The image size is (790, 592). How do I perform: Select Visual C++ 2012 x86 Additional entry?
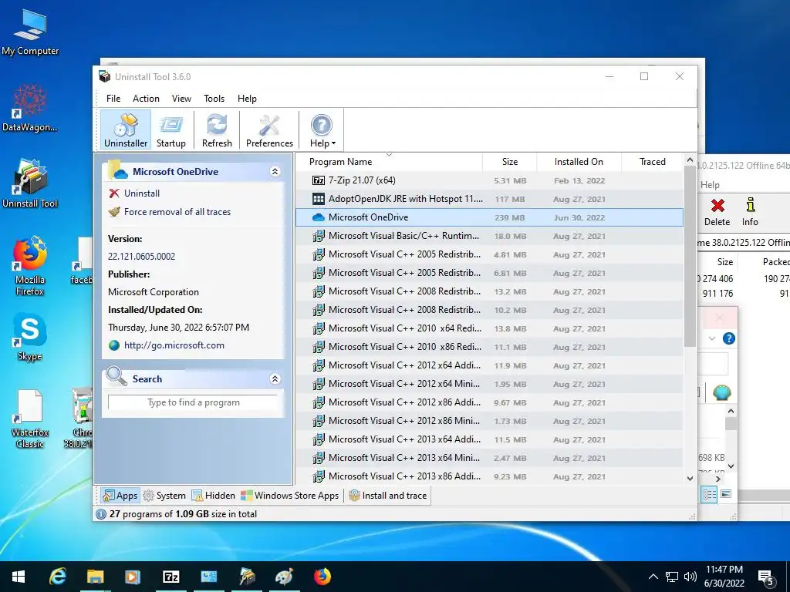pyautogui.click(x=489, y=402)
